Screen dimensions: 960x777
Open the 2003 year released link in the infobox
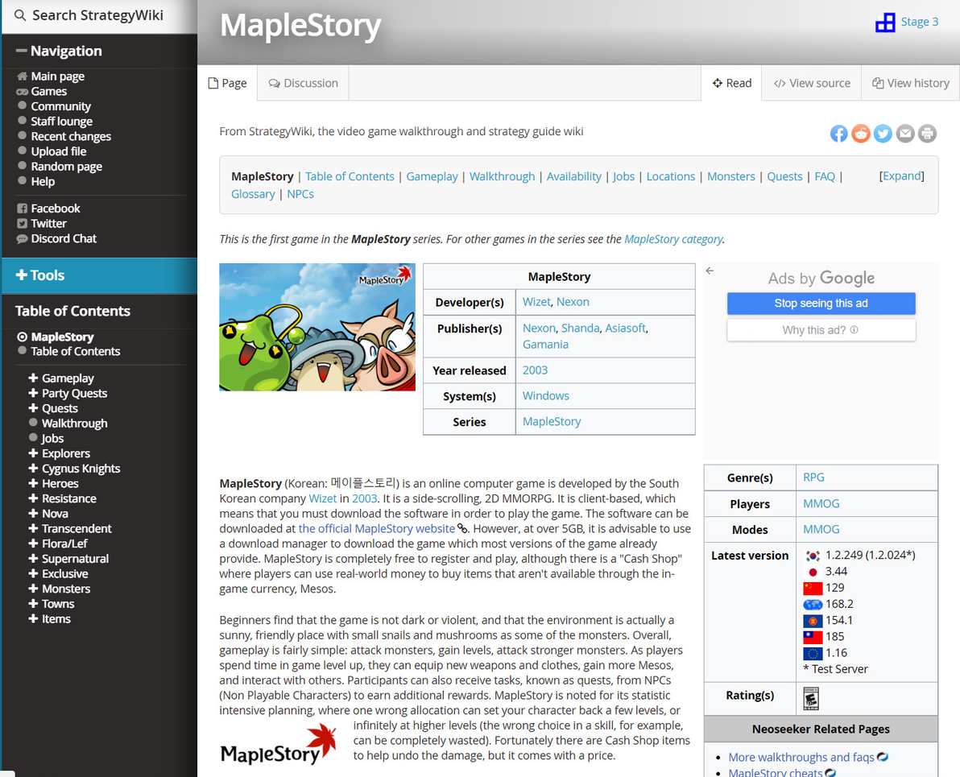[x=535, y=370]
